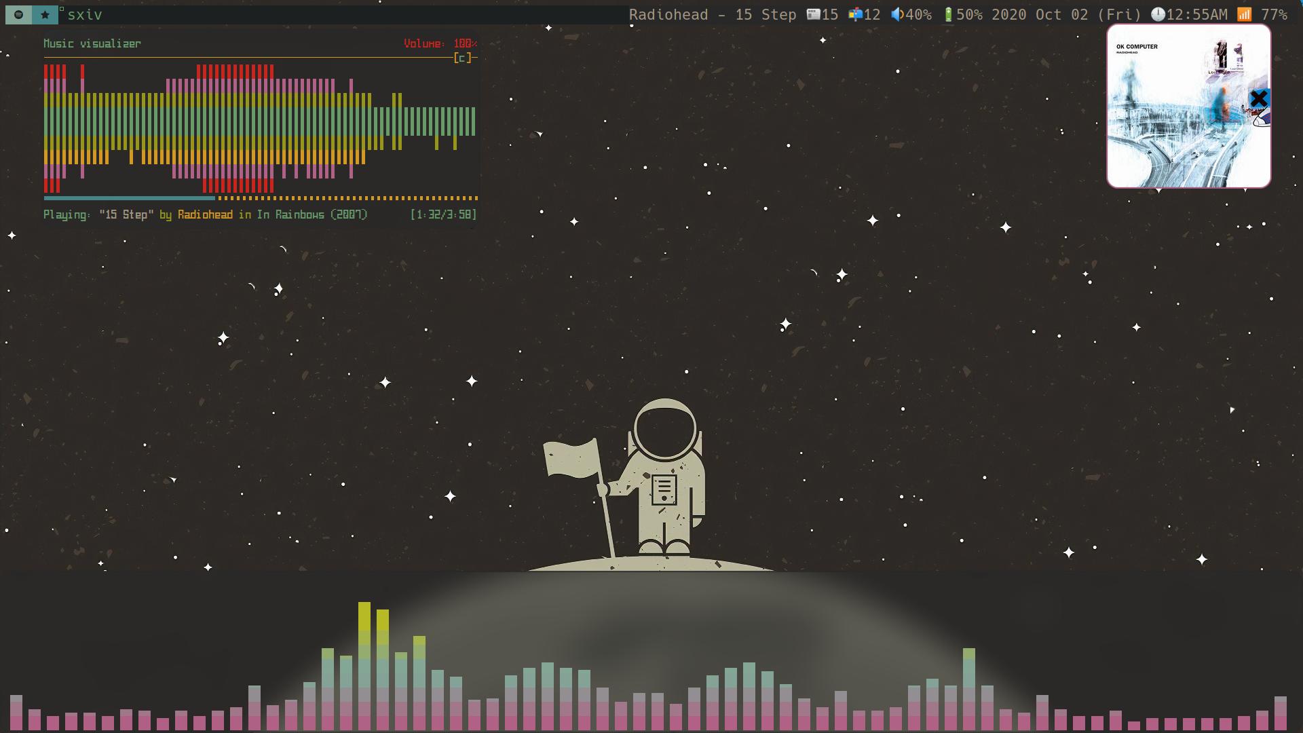Switch to the star workspace tag

45,14
